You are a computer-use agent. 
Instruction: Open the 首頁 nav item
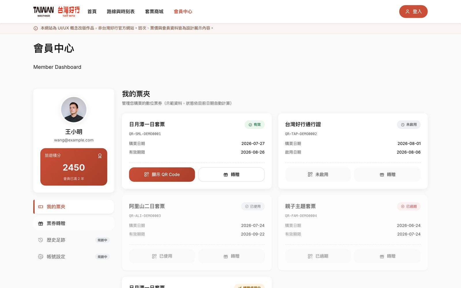tap(92, 12)
